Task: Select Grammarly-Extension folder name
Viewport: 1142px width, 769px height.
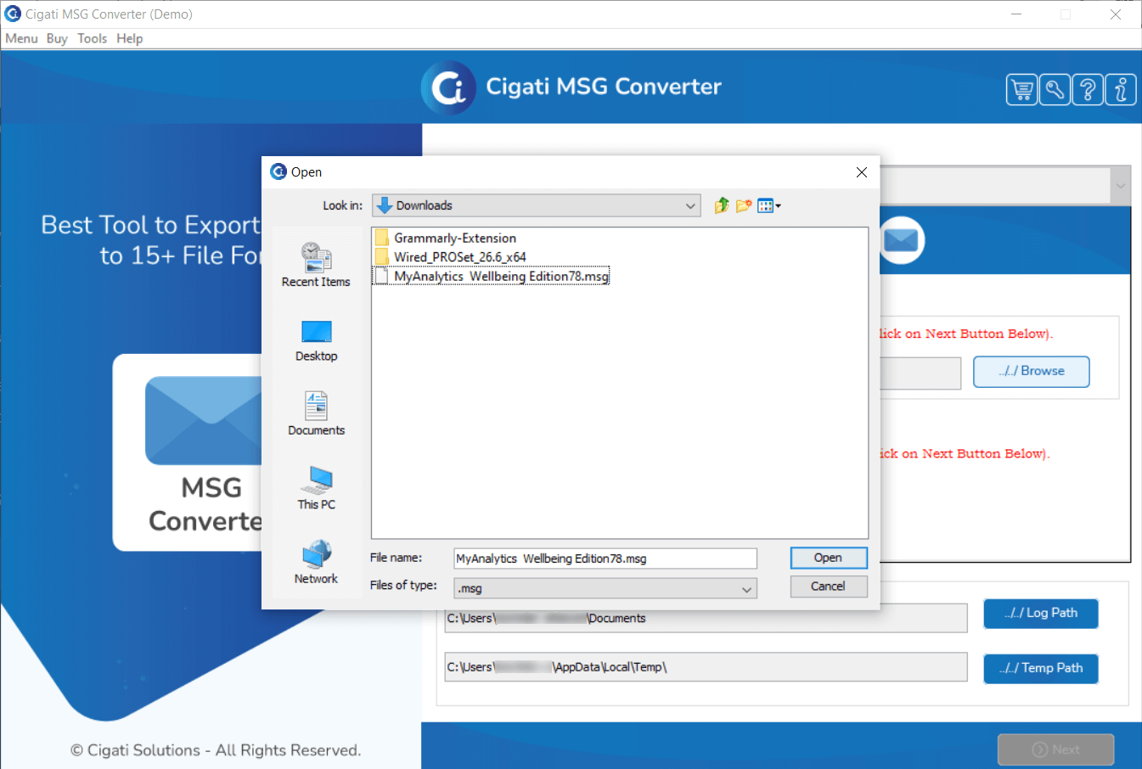Action: coord(455,239)
